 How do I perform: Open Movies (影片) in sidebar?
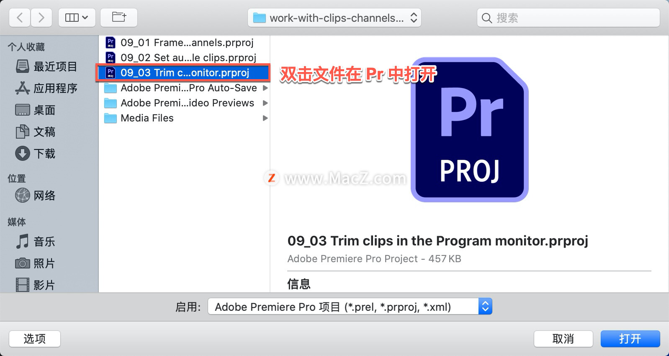(35, 285)
